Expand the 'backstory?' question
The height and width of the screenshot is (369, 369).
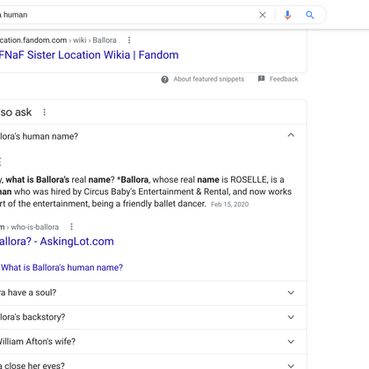[291, 317]
